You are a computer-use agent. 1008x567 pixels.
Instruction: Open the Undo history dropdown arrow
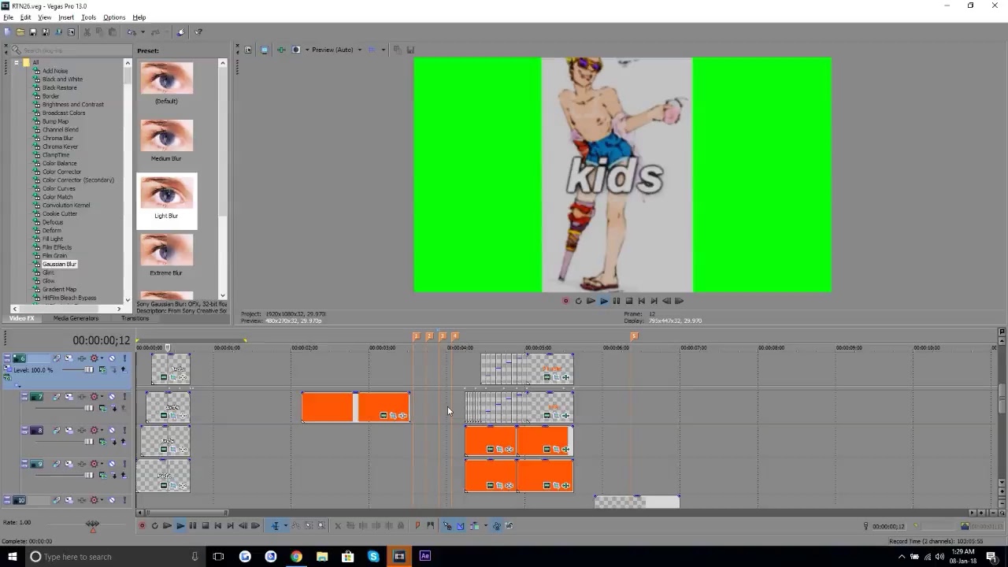[143, 32]
